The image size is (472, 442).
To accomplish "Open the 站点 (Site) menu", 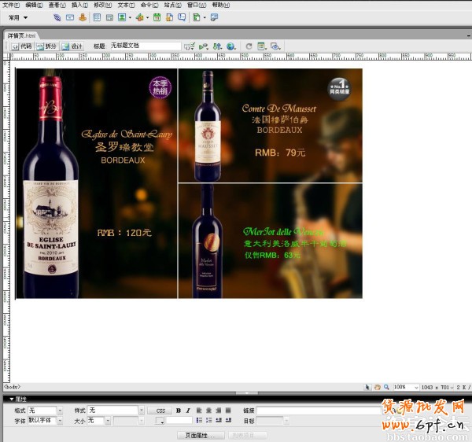I will (x=173, y=6).
